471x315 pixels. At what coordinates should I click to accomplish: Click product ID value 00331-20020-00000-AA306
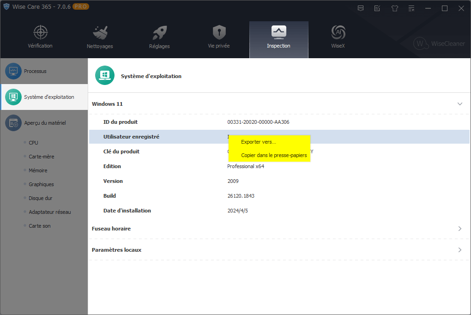[258, 122]
